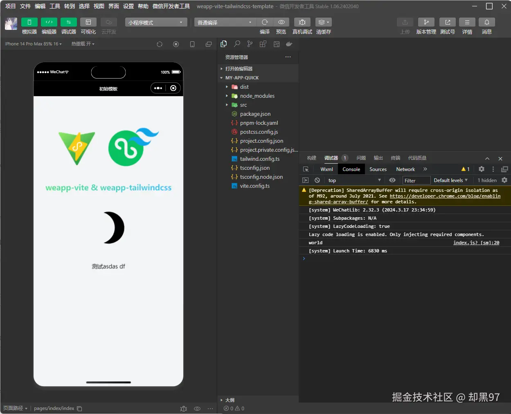Toggle console sidebar panel icon
This screenshot has width=511, height=414.
(305, 180)
